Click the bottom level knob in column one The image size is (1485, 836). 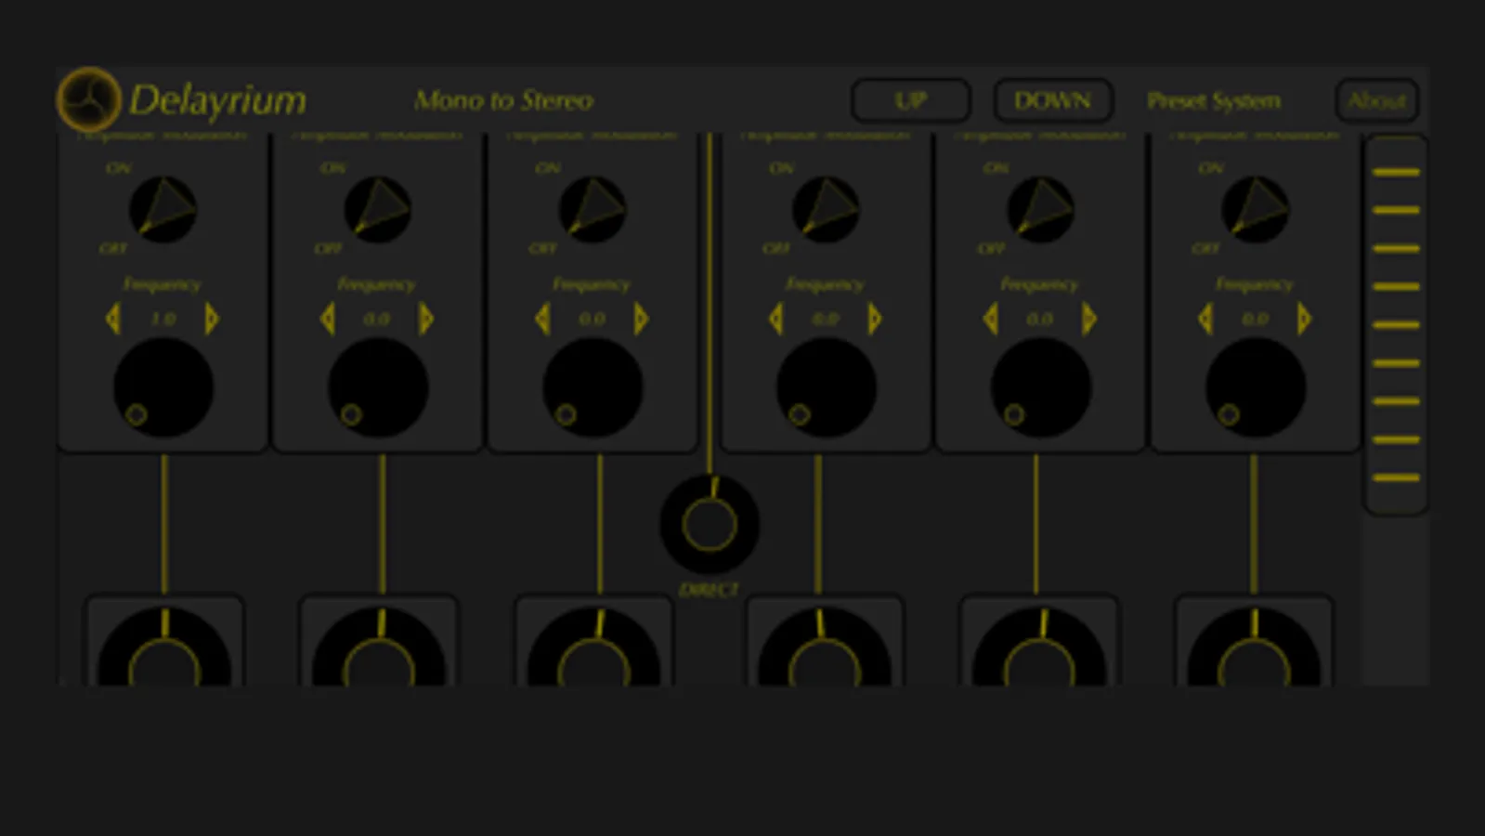[x=164, y=647]
